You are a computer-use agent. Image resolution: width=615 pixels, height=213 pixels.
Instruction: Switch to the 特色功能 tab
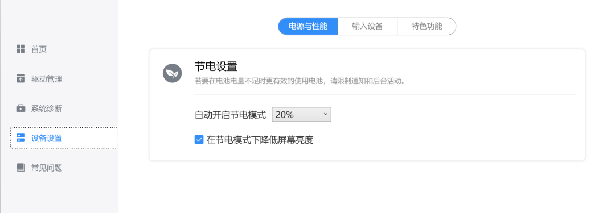[x=427, y=26]
